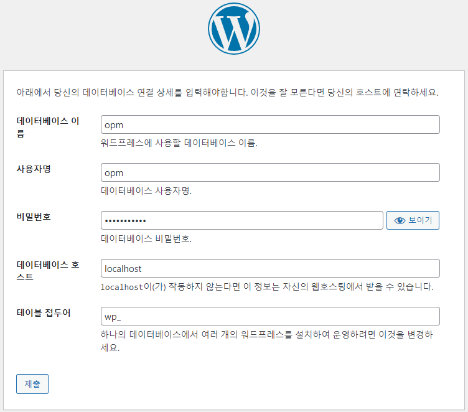
Task: Click the 테이블 접두어 wp_ field
Action: pos(270,316)
